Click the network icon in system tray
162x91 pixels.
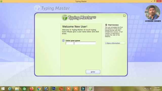coord(148,89)
